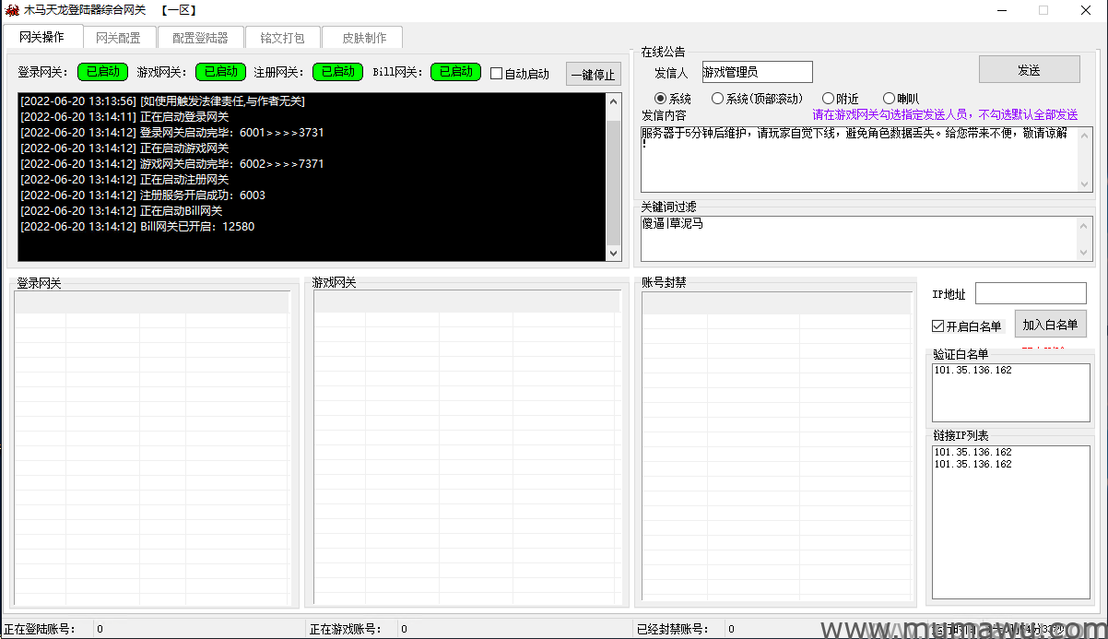Image resolution: width=1108 pixels, height=639 pixels.
Task: Click the log line 正在启动游戏网关
Action: click(x=124, y=148)
